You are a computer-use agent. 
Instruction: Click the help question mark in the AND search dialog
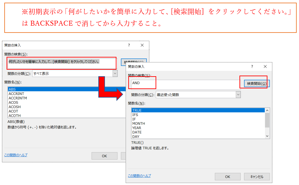pos(252,66)
